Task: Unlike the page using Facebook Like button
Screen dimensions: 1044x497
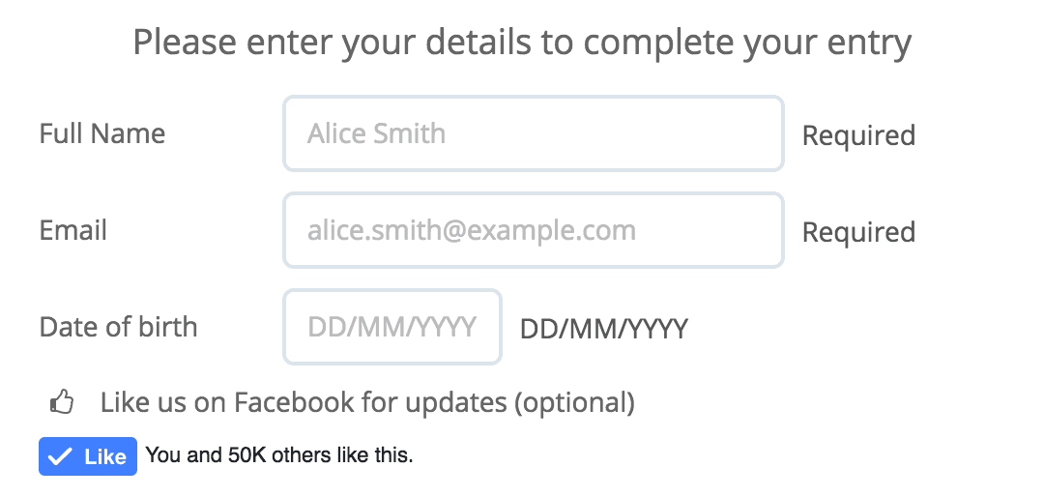Action: [x=88, y=457]
